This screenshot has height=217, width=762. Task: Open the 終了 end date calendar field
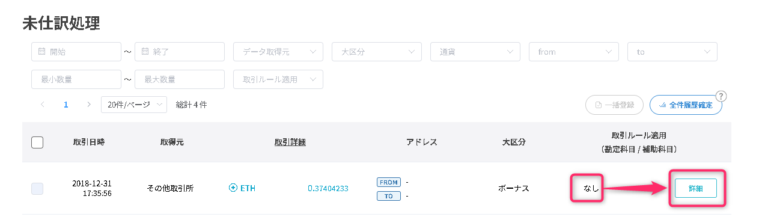click(180, 52)
